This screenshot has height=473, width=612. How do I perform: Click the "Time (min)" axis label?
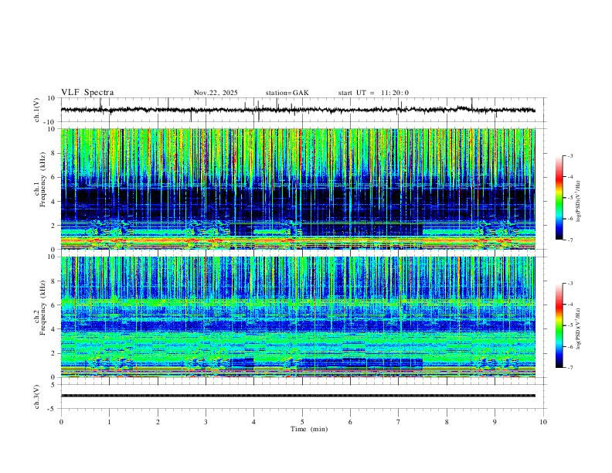pyautogui.click(x=309, y=429)
